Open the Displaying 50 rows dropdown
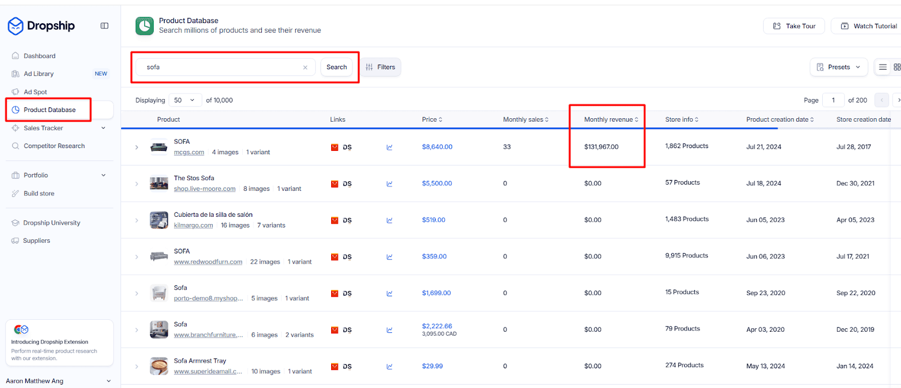901x388 pixels. [185, 100]
